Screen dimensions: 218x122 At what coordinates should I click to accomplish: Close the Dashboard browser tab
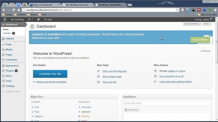[124, 5]
